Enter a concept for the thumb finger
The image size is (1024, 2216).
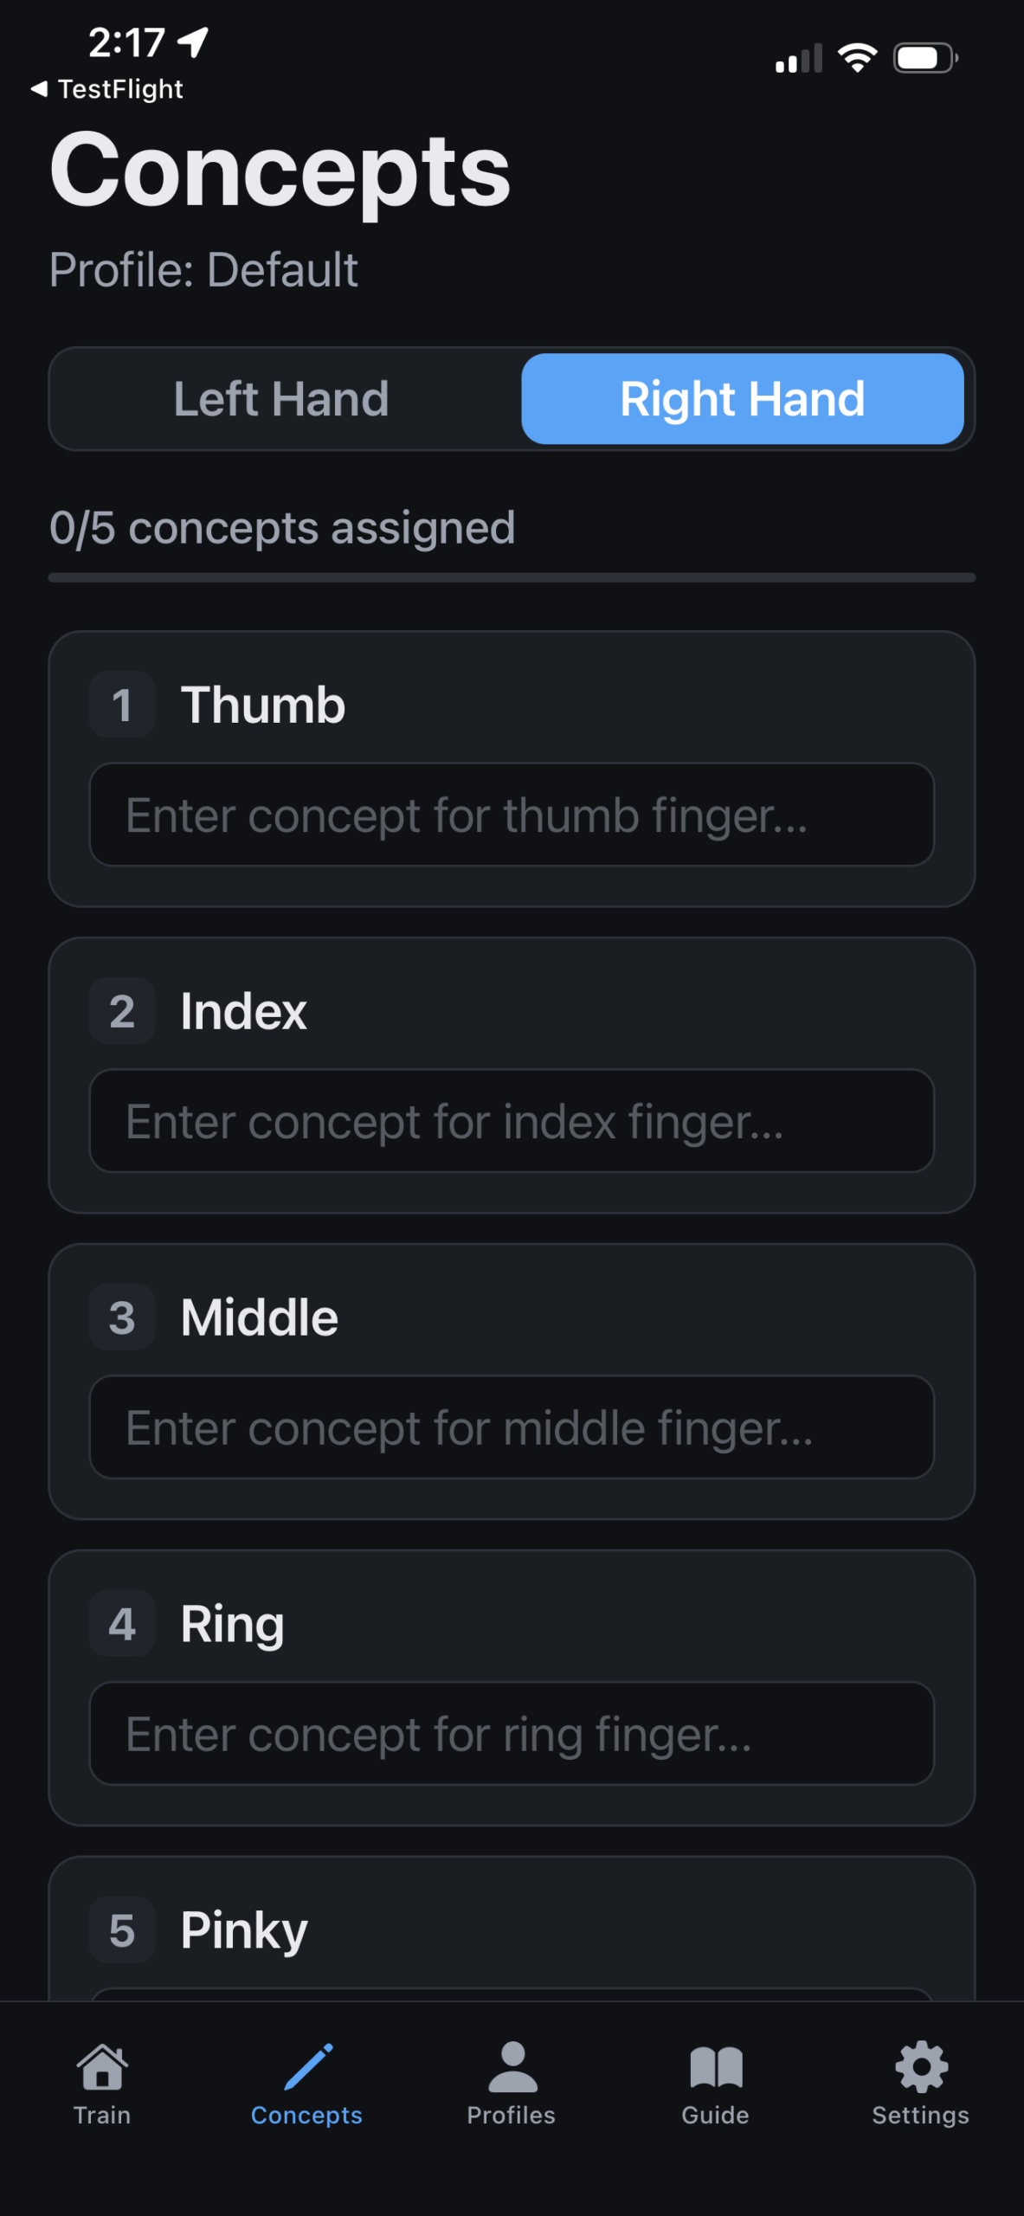pyautogui.click(x=512, y=815)
